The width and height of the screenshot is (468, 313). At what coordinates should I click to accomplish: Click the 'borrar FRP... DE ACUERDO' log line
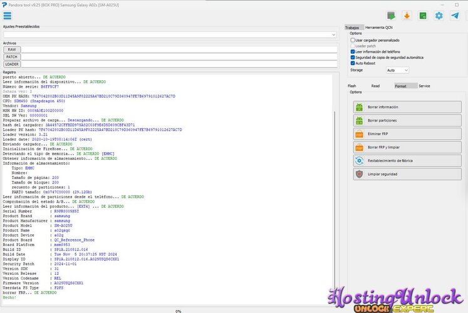point(30,293)
